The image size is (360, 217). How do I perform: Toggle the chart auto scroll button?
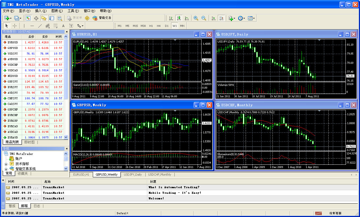point(214,18)
